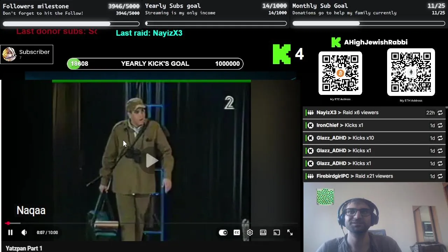Click the Naqaa channel watermark text
448x252 pixels.
(x=31, y=210)
